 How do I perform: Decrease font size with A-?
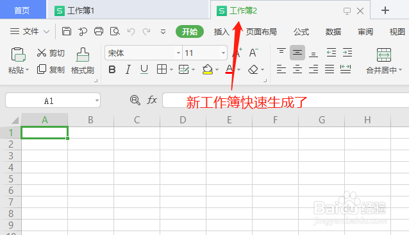point(253,53)
